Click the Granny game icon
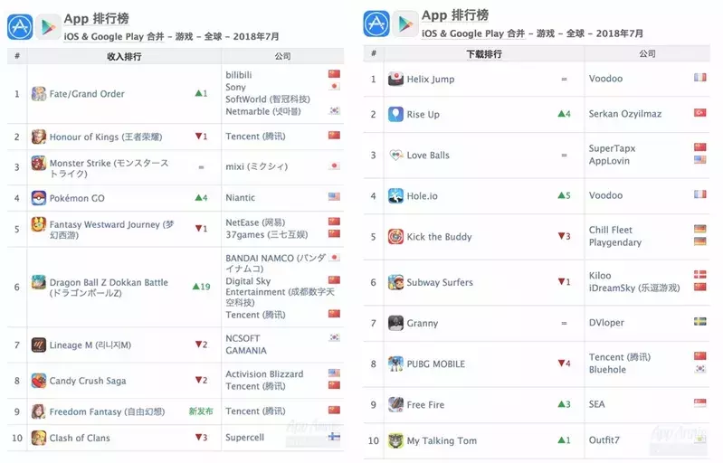Image resolution: width=723 pixels, height=463 pixels. (395, 323)
